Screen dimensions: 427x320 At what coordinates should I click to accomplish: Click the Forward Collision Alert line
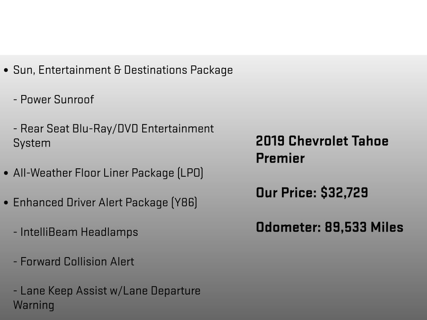pos(73,262)
